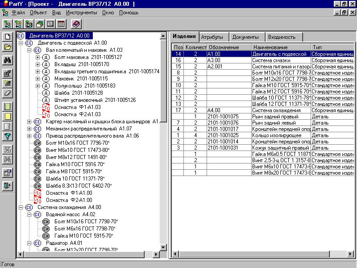The height and width of the screenshot is (268, 357).
Task: Click the sparkle grid icon in sidebar
Action: pos(8,83)
